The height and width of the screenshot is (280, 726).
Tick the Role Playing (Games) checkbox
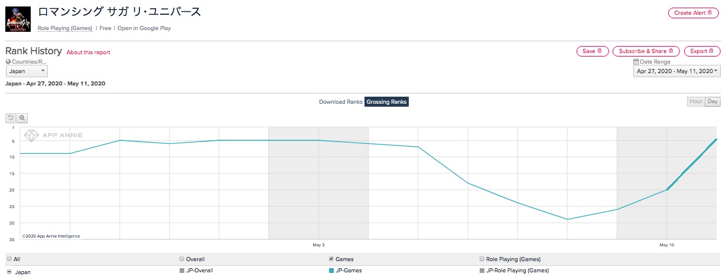[481, 259]
